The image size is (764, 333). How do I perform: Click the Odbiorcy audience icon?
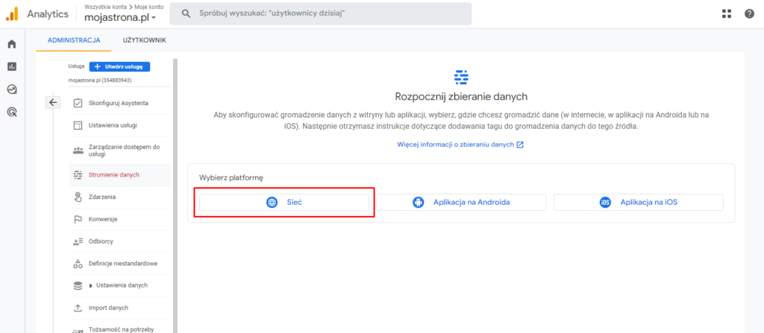click(78, 241)
